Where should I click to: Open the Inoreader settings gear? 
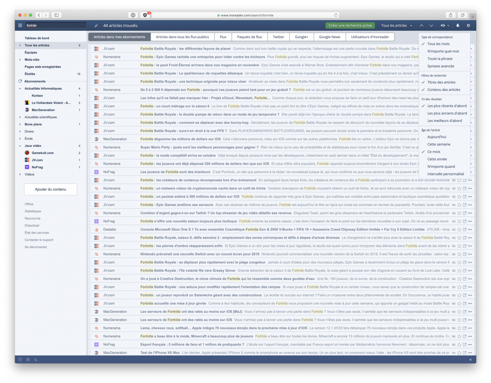(x=468, y=25)
